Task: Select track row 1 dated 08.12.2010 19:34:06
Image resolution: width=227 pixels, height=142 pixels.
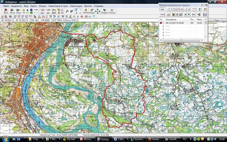Action: 182,23
